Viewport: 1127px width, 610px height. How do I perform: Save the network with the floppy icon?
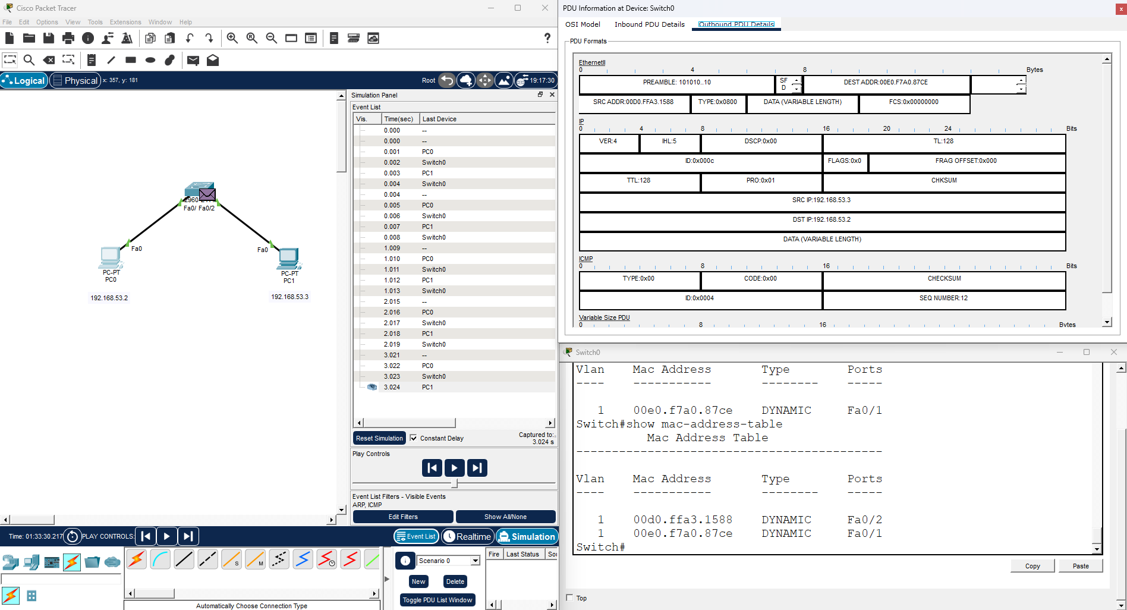tap(49, 38)
